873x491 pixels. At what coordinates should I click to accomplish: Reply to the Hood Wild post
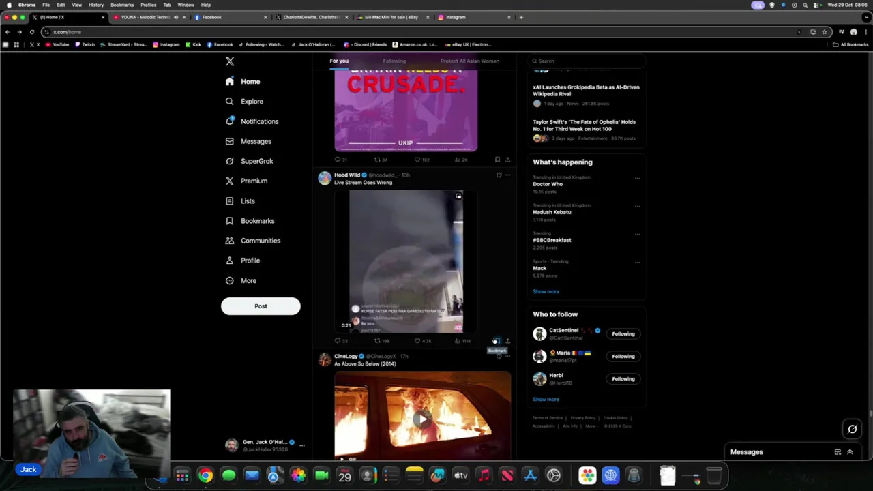[341, 340]
